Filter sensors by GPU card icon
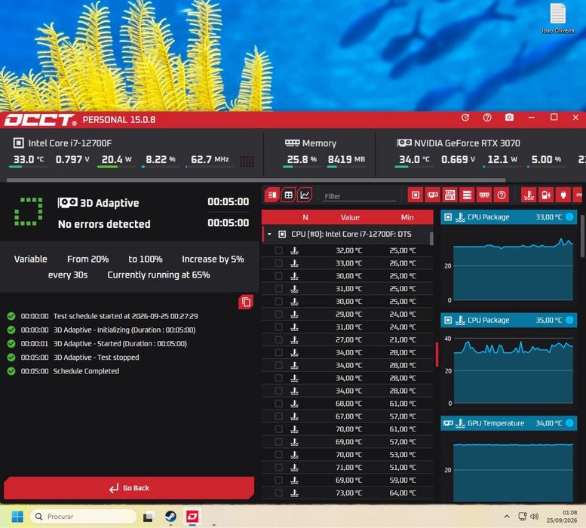This screenshot has width=586, height=528. 433,195
